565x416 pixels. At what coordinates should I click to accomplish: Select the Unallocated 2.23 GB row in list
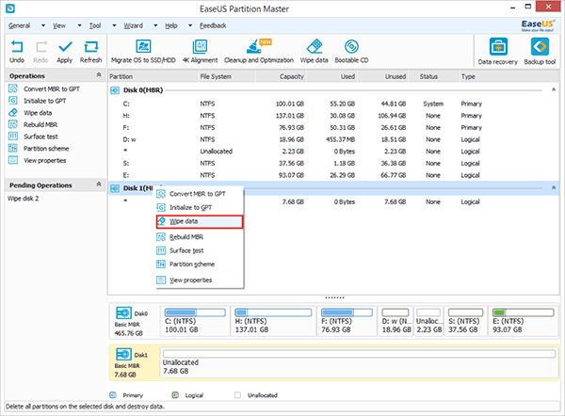click(x=333, y=152)
